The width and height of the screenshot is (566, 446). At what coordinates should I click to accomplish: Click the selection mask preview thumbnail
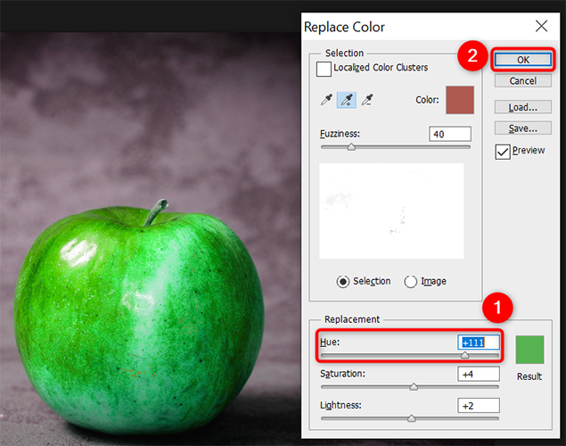(x=391, y=211)
